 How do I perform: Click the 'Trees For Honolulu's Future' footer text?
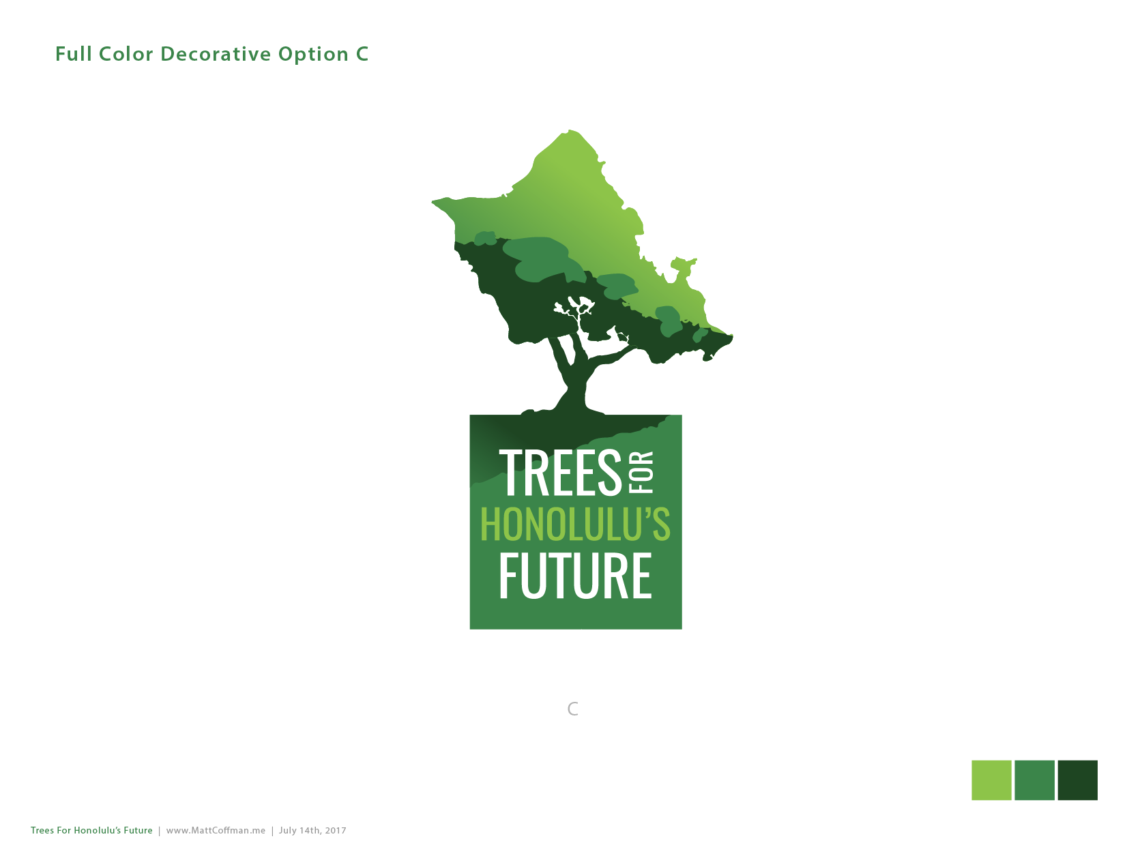click(91, 830)
